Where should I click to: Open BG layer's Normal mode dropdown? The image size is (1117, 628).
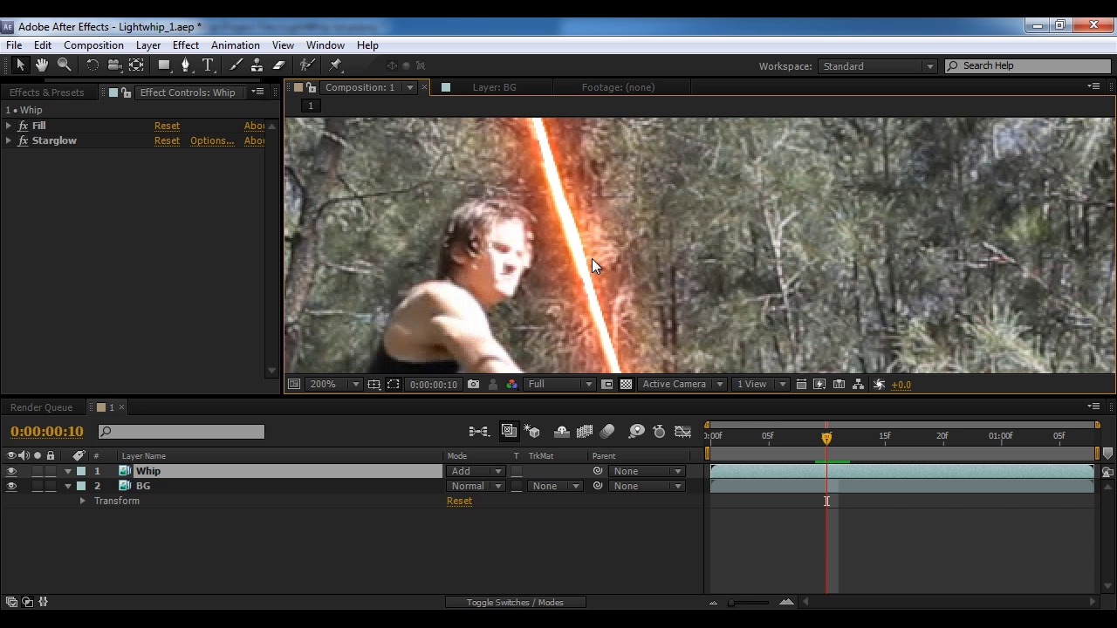pos(475,486)
